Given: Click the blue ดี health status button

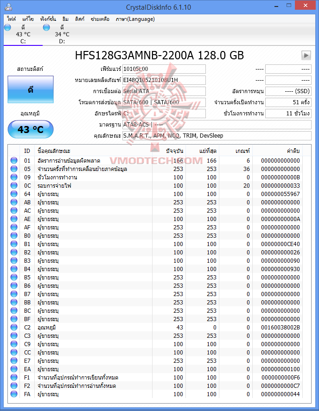Looking at the screenshot, I should pyautogui.click(x=31, y=89).
